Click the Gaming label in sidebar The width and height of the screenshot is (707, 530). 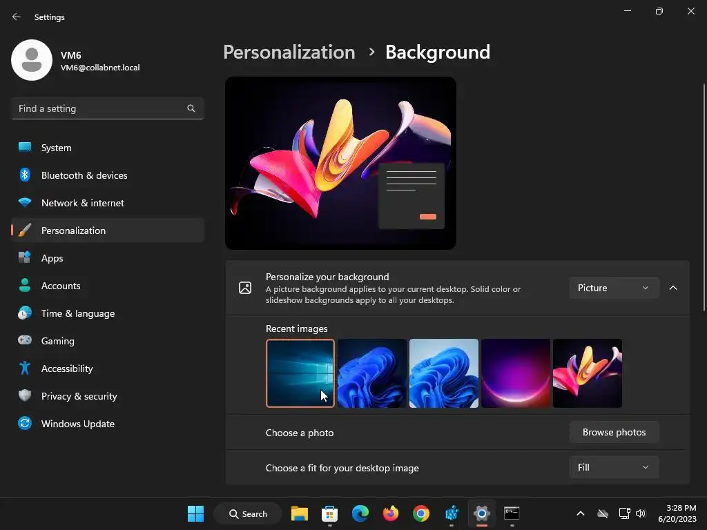[x=58, y=341]
